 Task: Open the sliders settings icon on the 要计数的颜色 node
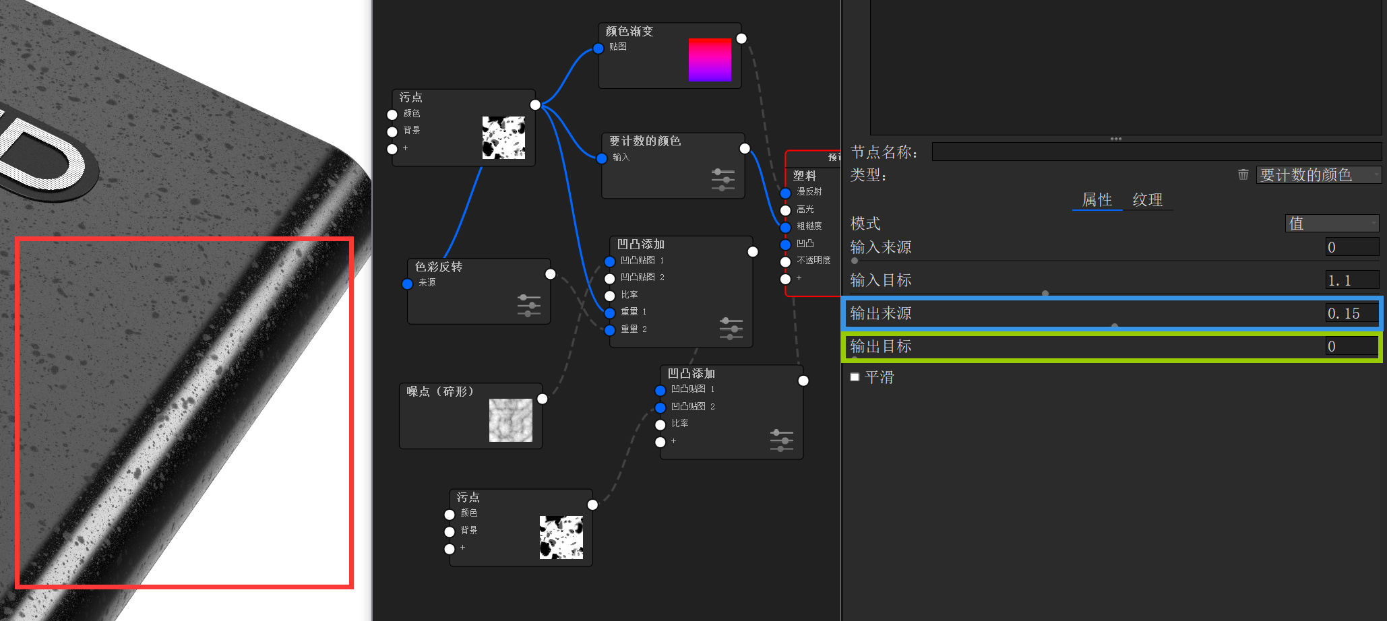click(723, 179)
